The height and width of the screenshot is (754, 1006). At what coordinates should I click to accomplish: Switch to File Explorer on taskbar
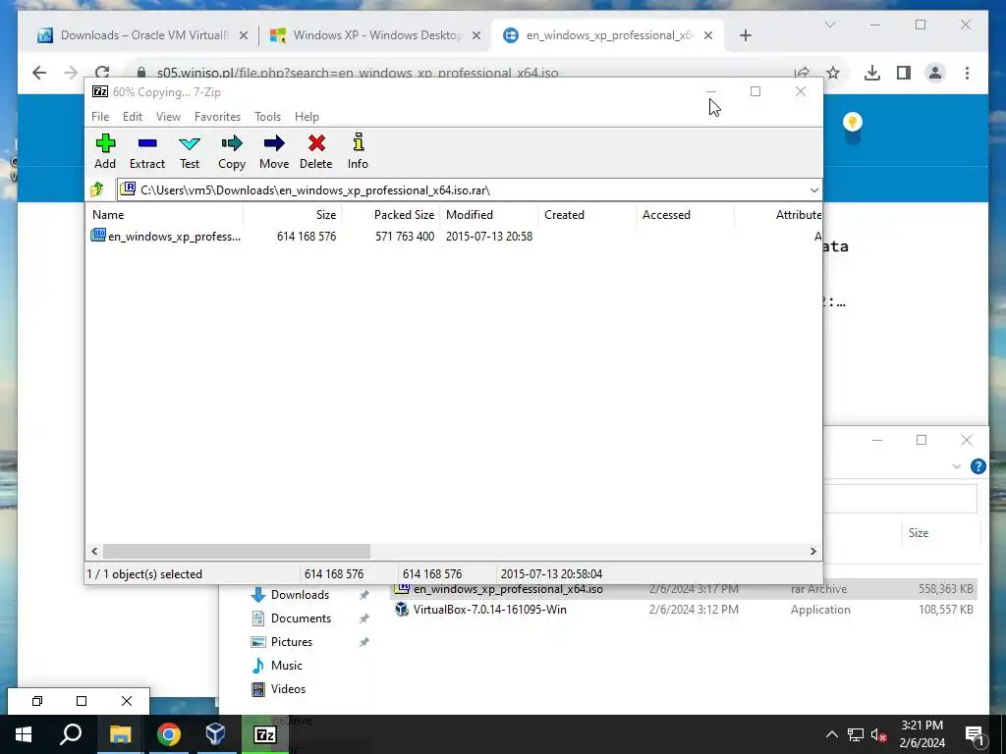pos(120,734)
